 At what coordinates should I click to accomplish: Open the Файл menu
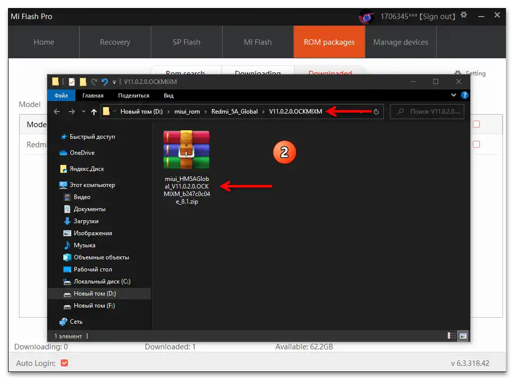[x=61, y=96]
